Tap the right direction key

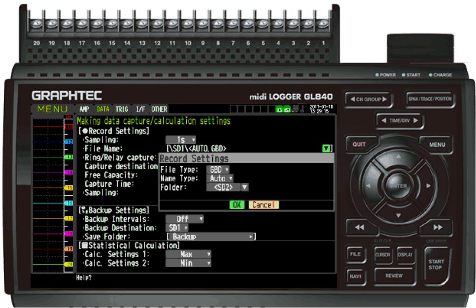pyautogui.click(x=428, y=186)
